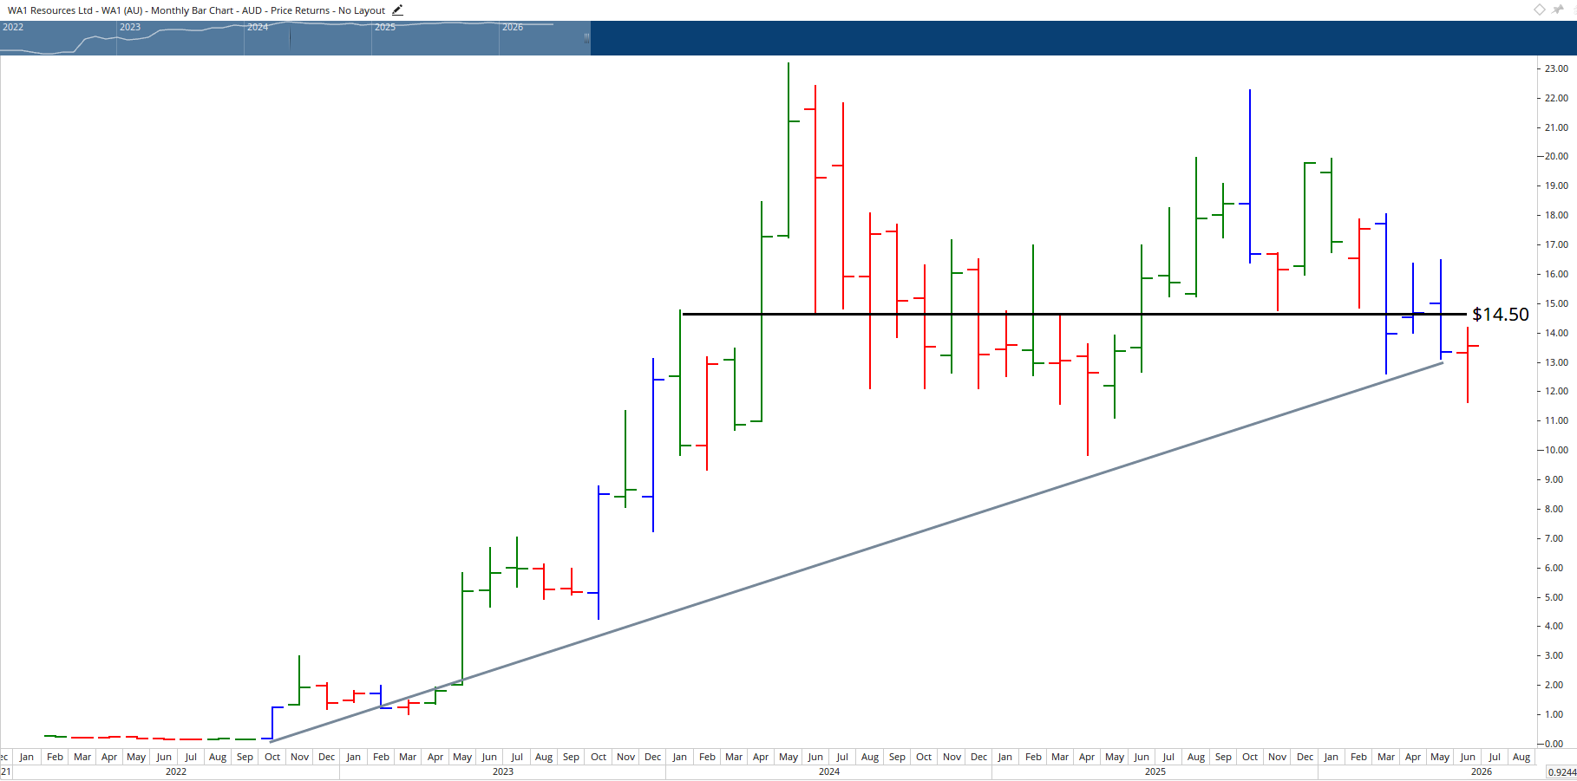This screenshot has height=781, width=1577.
Task: Click the 12.00 price axis label
Action: pyautogui.click(x=1556, y=392)
